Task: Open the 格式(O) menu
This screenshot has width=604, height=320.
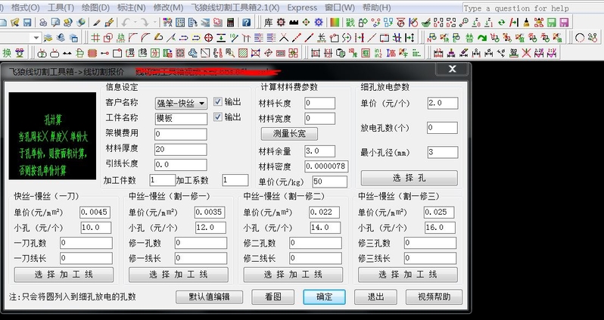Action: coord(26,8)
